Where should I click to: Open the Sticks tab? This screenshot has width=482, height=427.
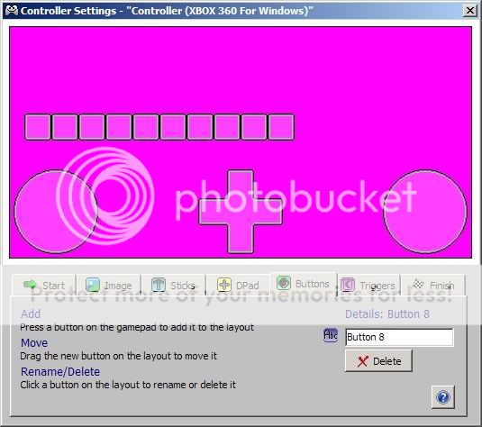click(174, 285)
